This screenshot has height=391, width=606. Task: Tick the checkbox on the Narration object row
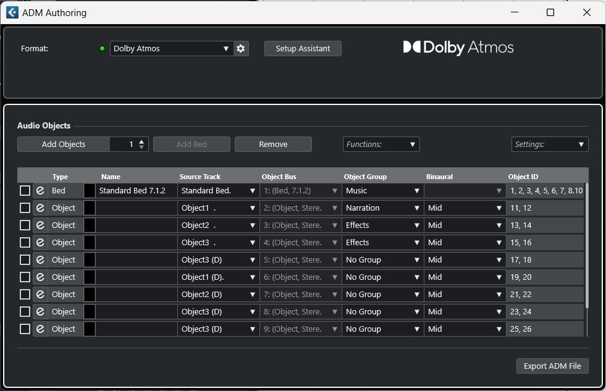tap(25, 208)
